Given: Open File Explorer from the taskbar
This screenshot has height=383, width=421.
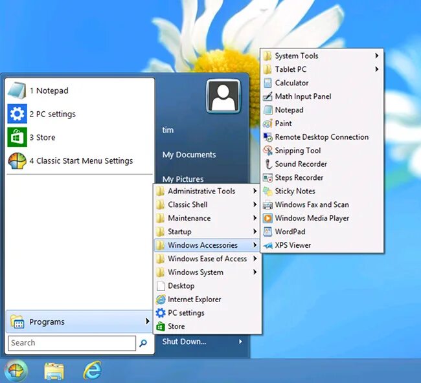Looking at the screenshot, I should click(x=54, y=371).
